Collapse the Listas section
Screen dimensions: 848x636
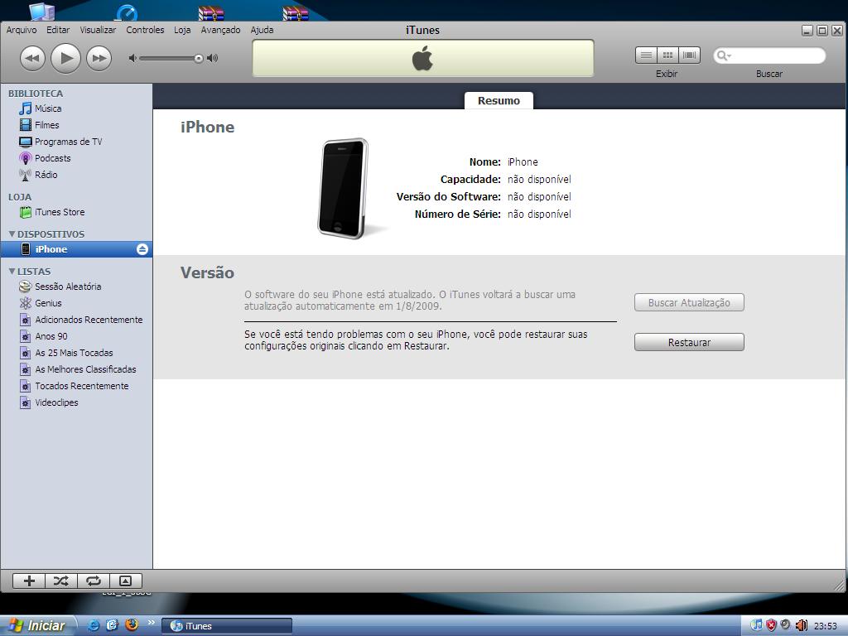12,272
